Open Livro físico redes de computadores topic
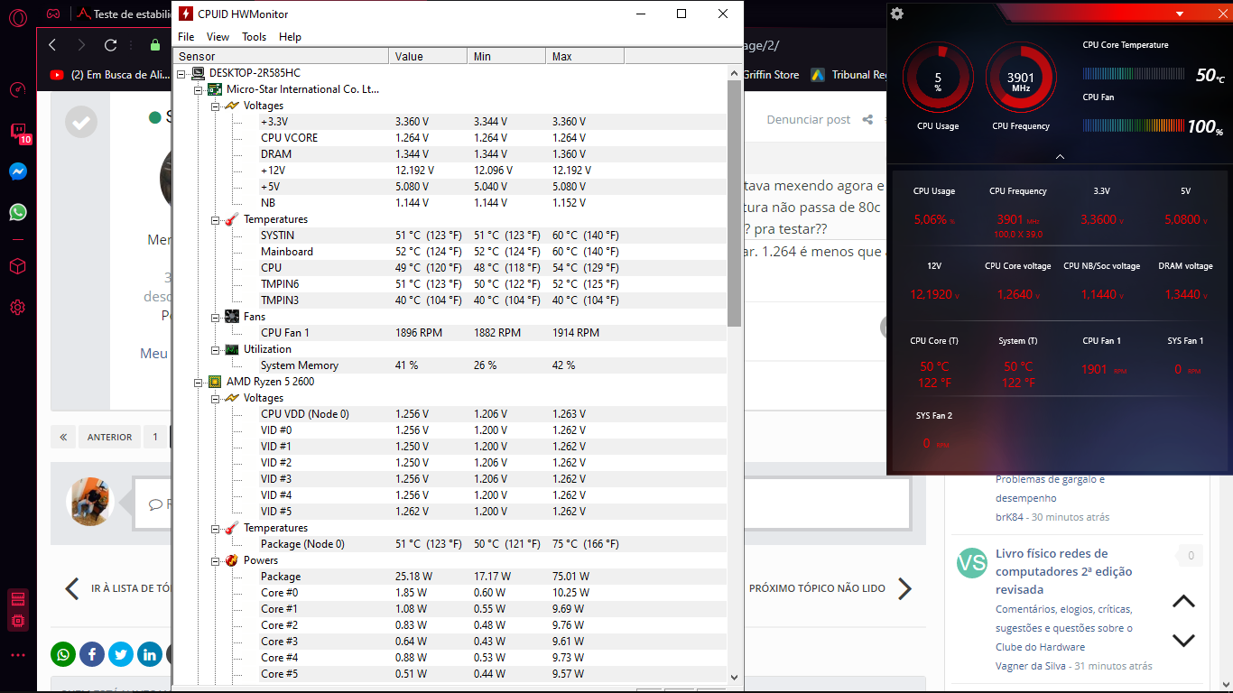This screenshot has height=693, width=1233. (1063, 571)
